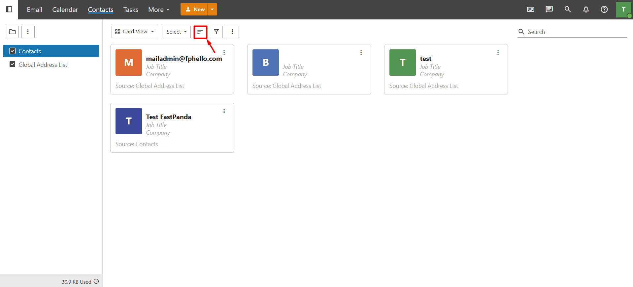
Task: Open the user avatar T menu
Action: [x=623, y=10]
